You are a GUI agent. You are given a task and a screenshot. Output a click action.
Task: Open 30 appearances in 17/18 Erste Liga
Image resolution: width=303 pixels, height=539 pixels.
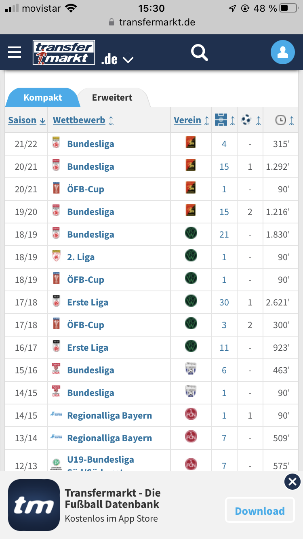coord(224,302)
